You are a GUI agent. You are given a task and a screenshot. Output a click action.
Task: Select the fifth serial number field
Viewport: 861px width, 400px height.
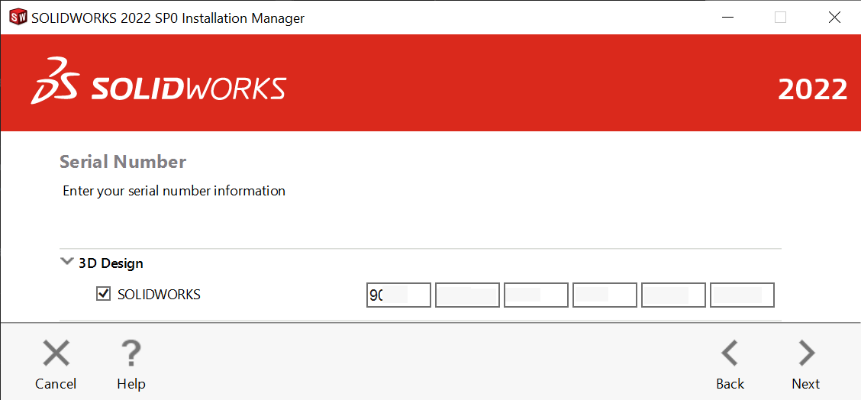click(x=673, y=295)
